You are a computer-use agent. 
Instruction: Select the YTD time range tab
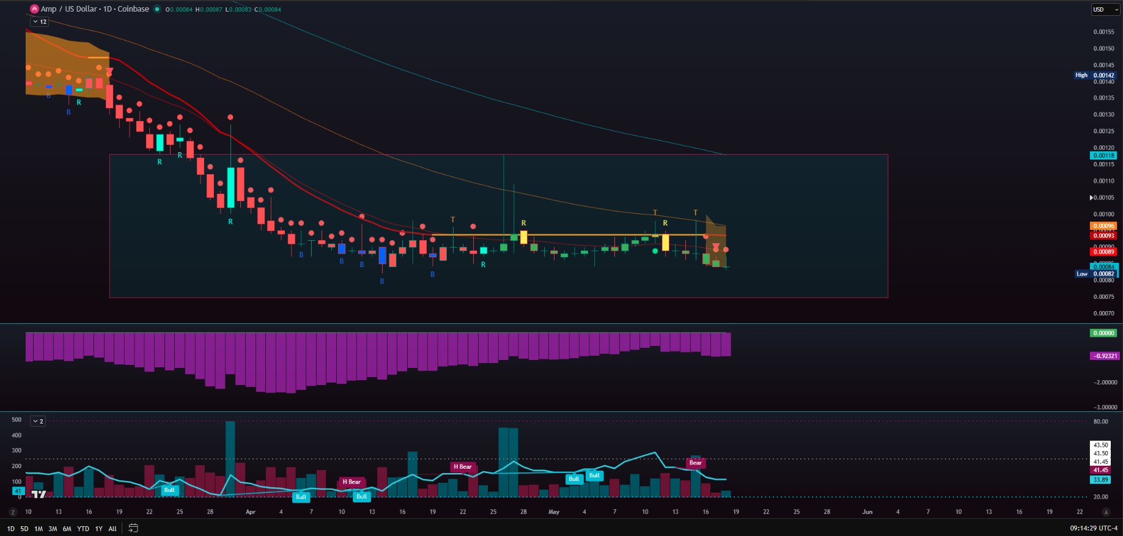83,529
